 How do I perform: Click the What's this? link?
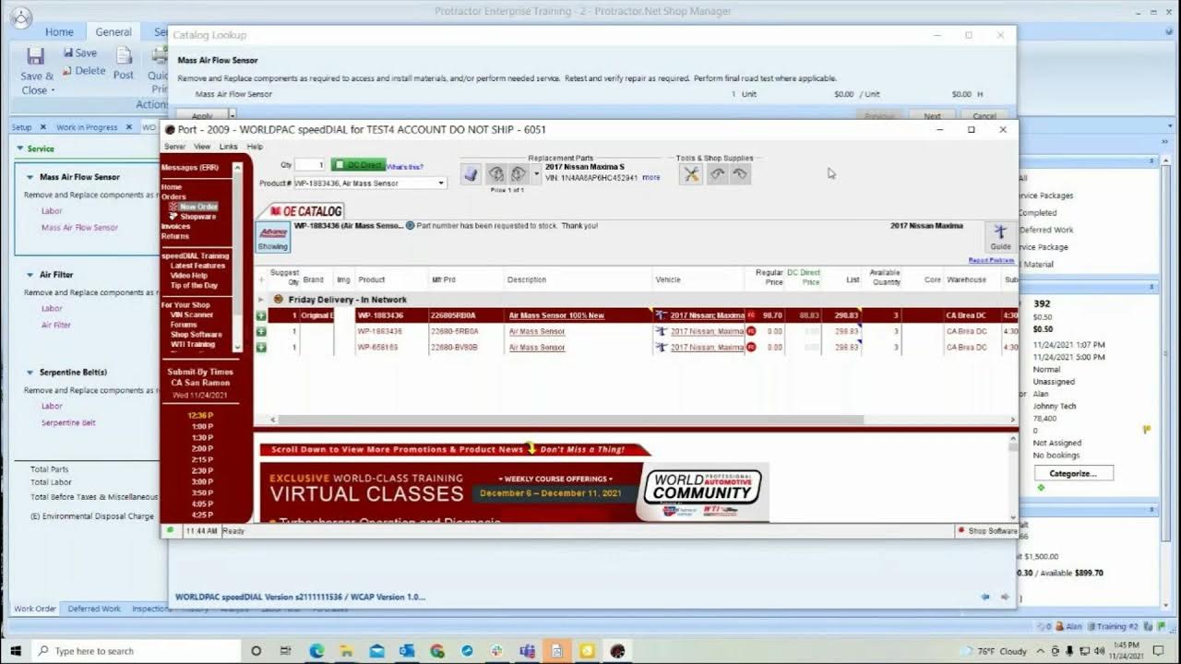point(404,167)
